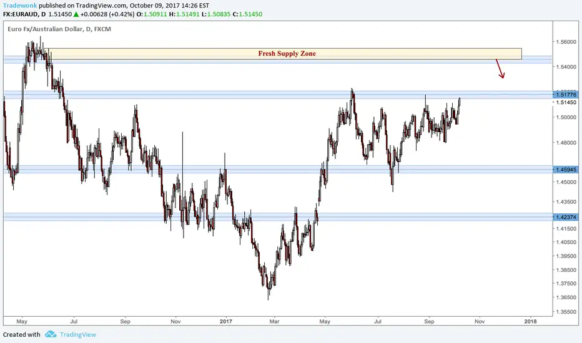Click the 1.48000 price axis label
The height and width of the screenshot is (343, 582).
[x=566, y=142]
